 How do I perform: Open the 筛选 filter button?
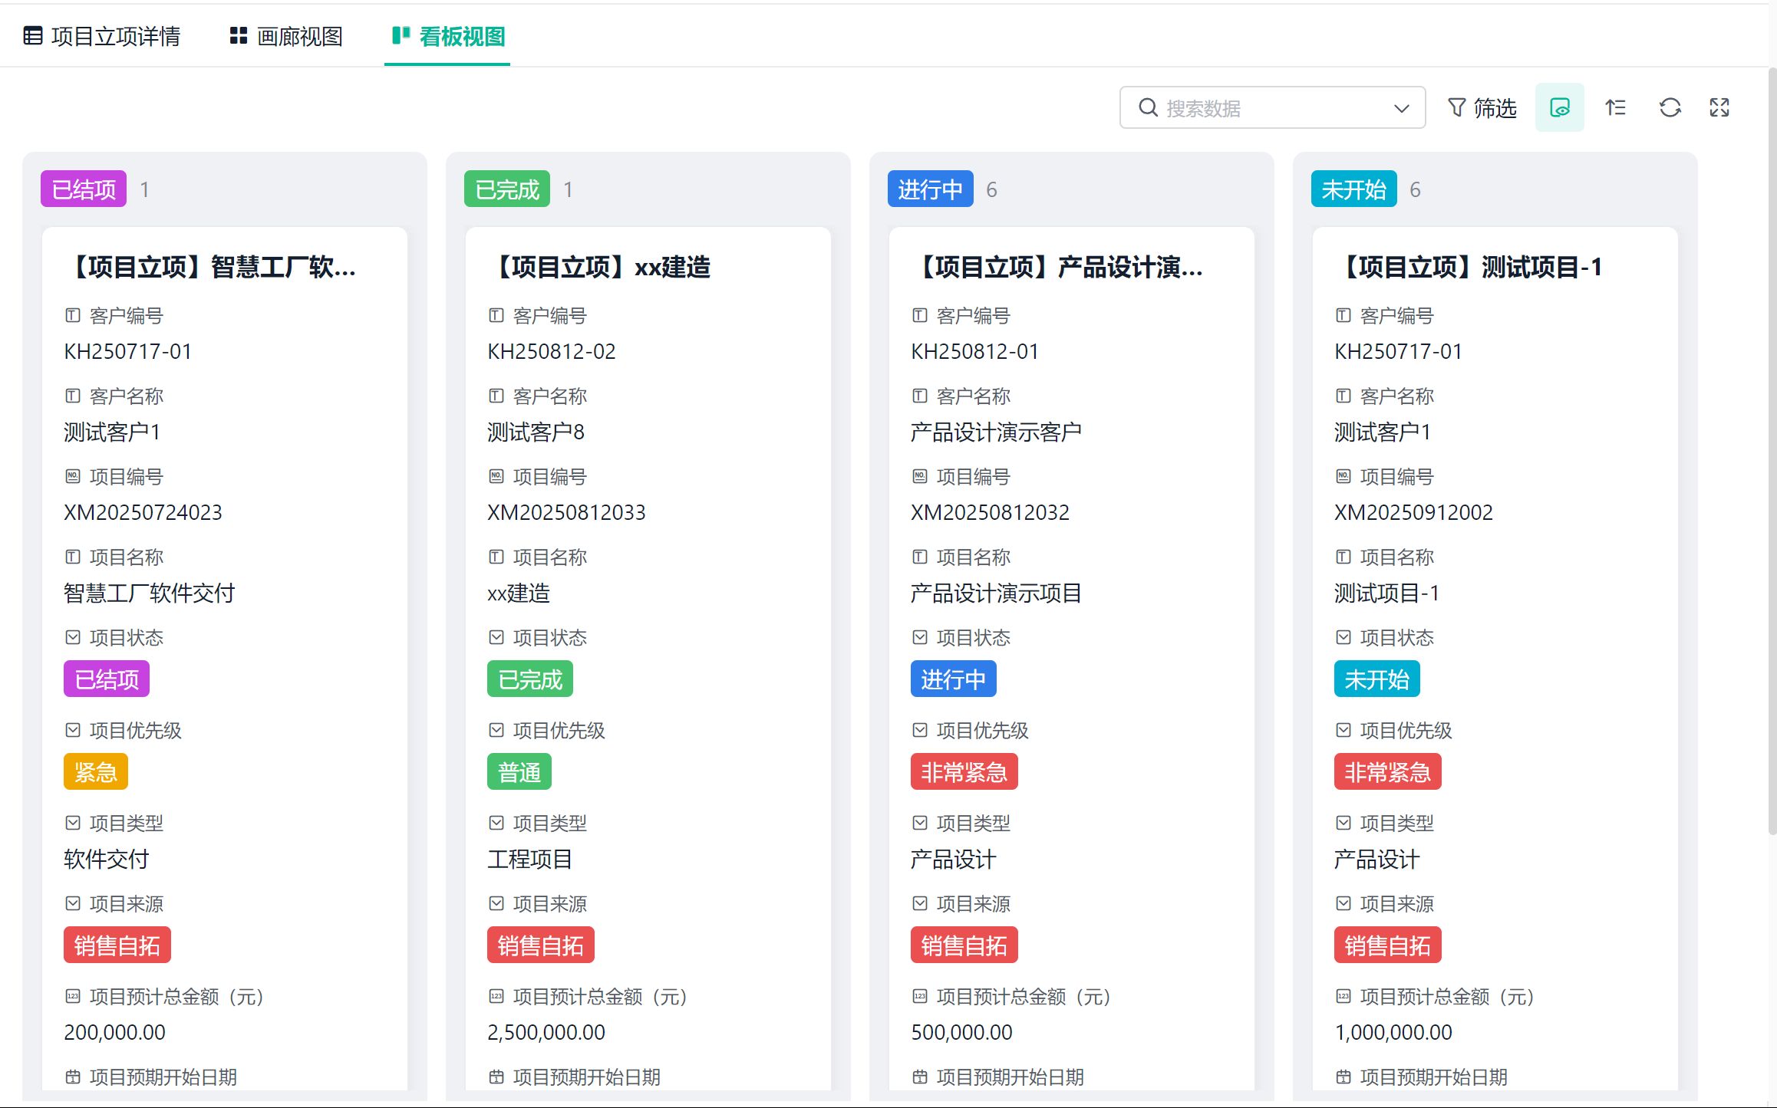1493,108
